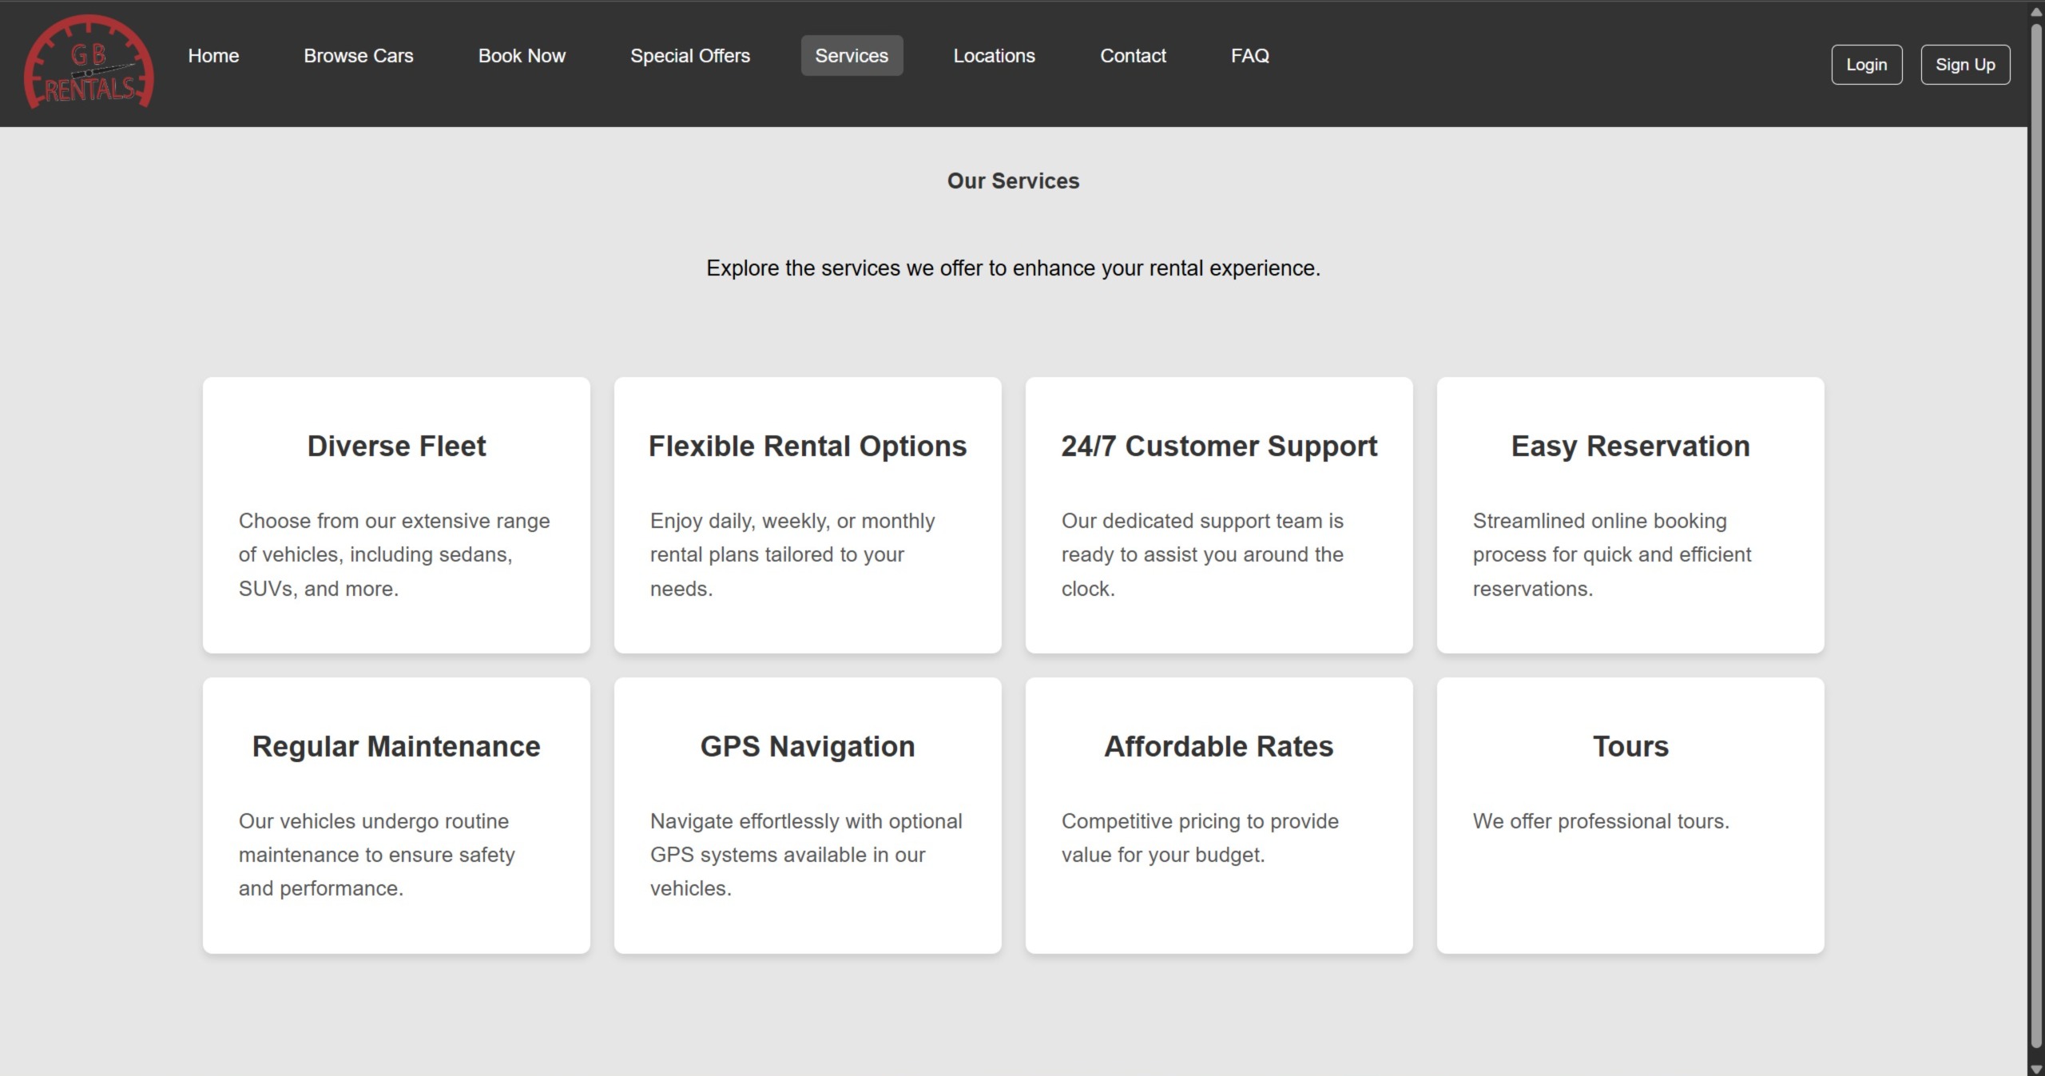Navigate to the Contact page
2045x1076 pixels.
coord(1133,55)
